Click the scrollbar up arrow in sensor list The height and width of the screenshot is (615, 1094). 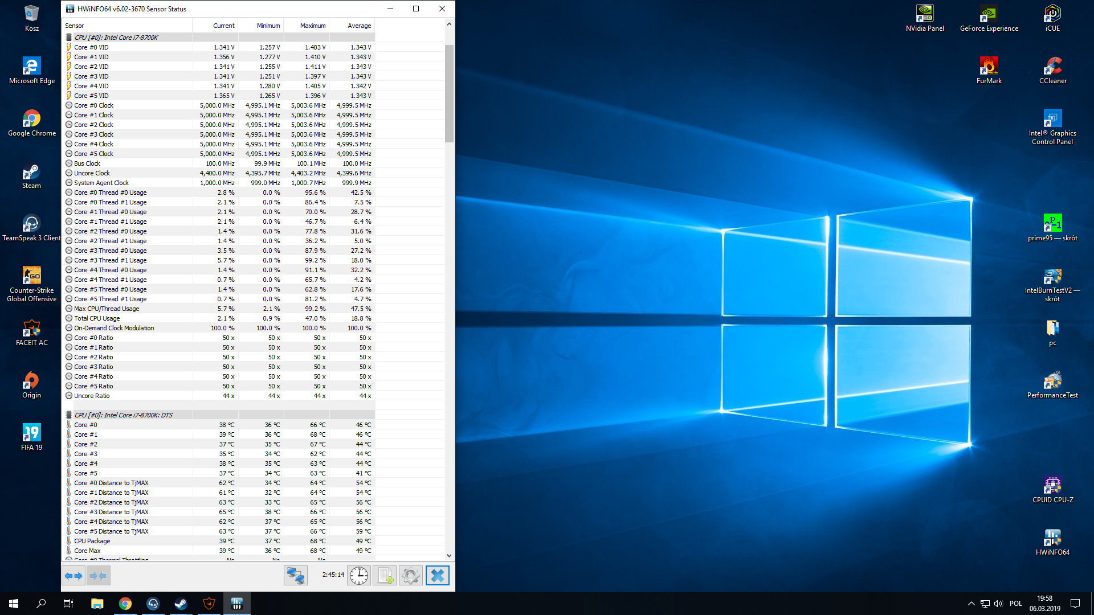tap(449, 24)
